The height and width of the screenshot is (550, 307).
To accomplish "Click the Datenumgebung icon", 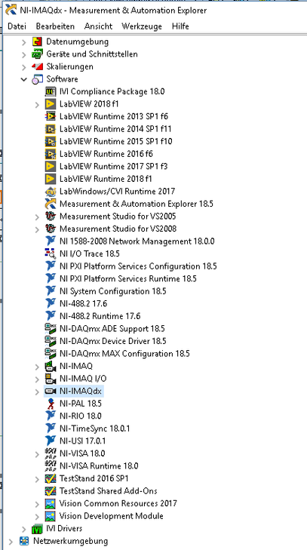I will (x=37, y=41).
